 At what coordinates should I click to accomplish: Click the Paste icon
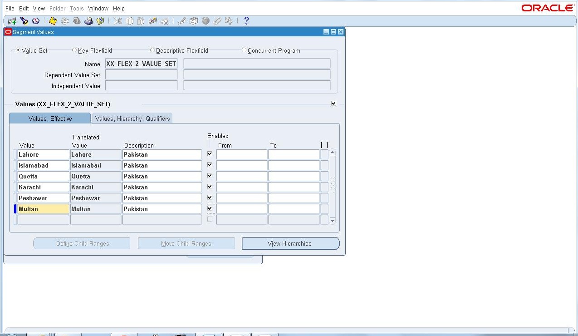tap(142, 20)
